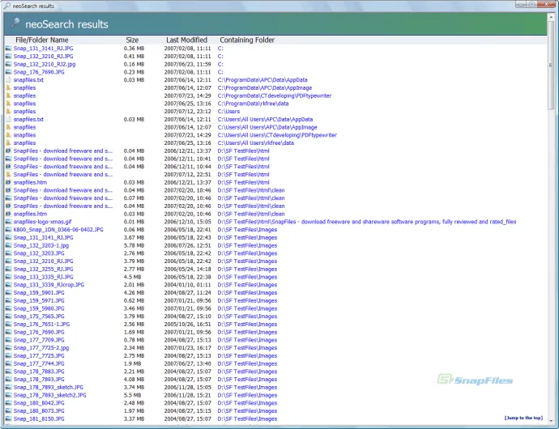This screenshot has width=559, height=429.
Task: Open the Snap_132_3210_RJ.JPG link sized 0.41 MB
Action: click(x=43, y=57)
